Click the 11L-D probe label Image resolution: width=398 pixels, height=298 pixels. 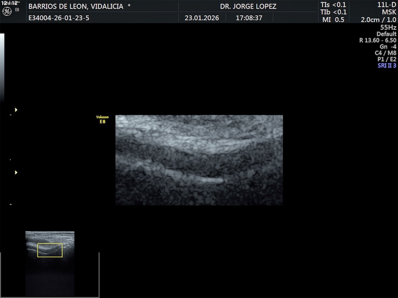(386, 5)
